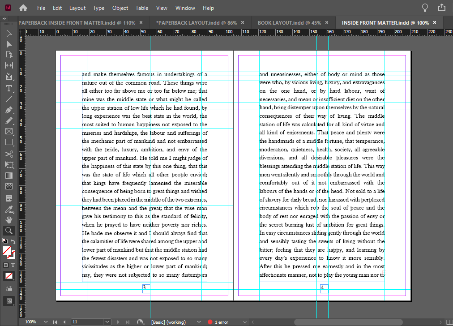Select the Type tool

click(9, 88)
